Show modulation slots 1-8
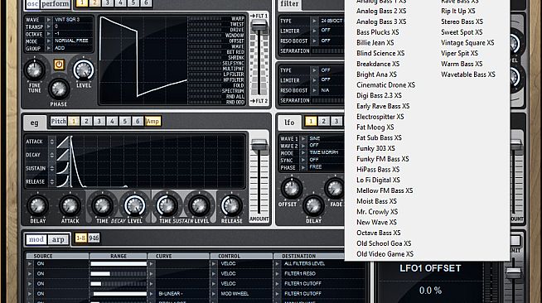Viewport: 542px width, 303px height. (x=81, y=238)
